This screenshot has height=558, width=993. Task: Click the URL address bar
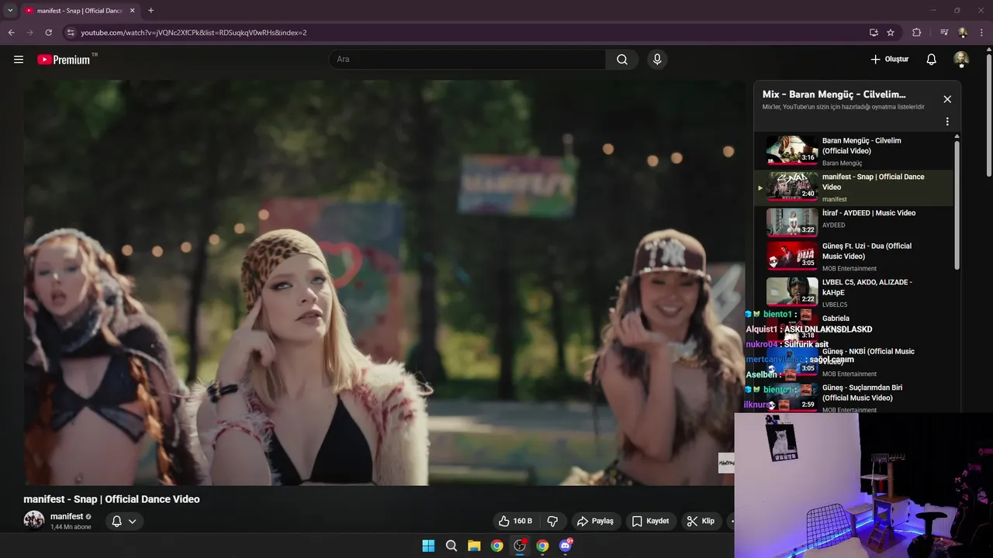click(x=465, y=33)
